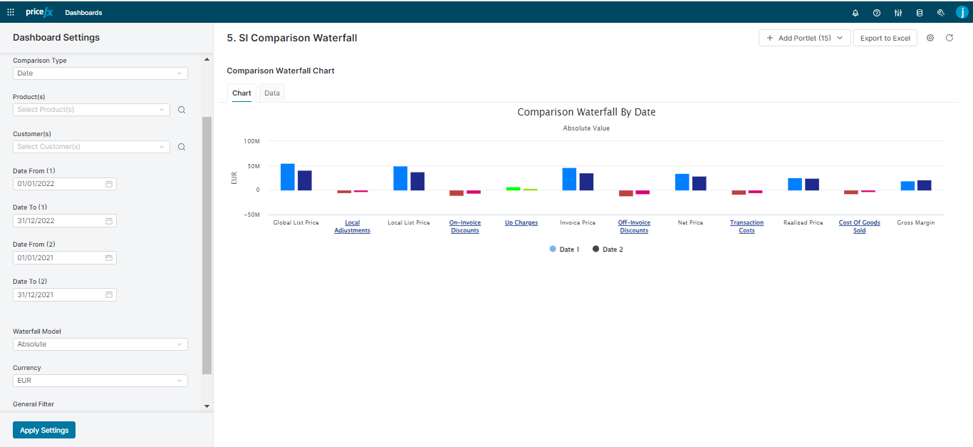
Task: Click the help question mark icon
Action: click(x=876, y=12)
